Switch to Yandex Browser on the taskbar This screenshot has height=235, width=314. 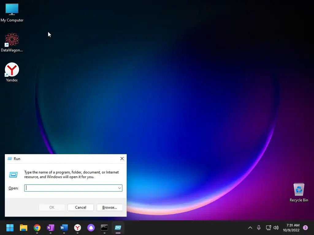78,228
